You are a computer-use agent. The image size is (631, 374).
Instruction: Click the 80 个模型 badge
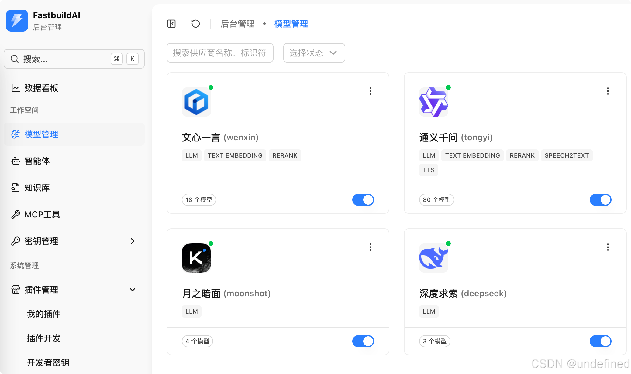click(436, 200)
